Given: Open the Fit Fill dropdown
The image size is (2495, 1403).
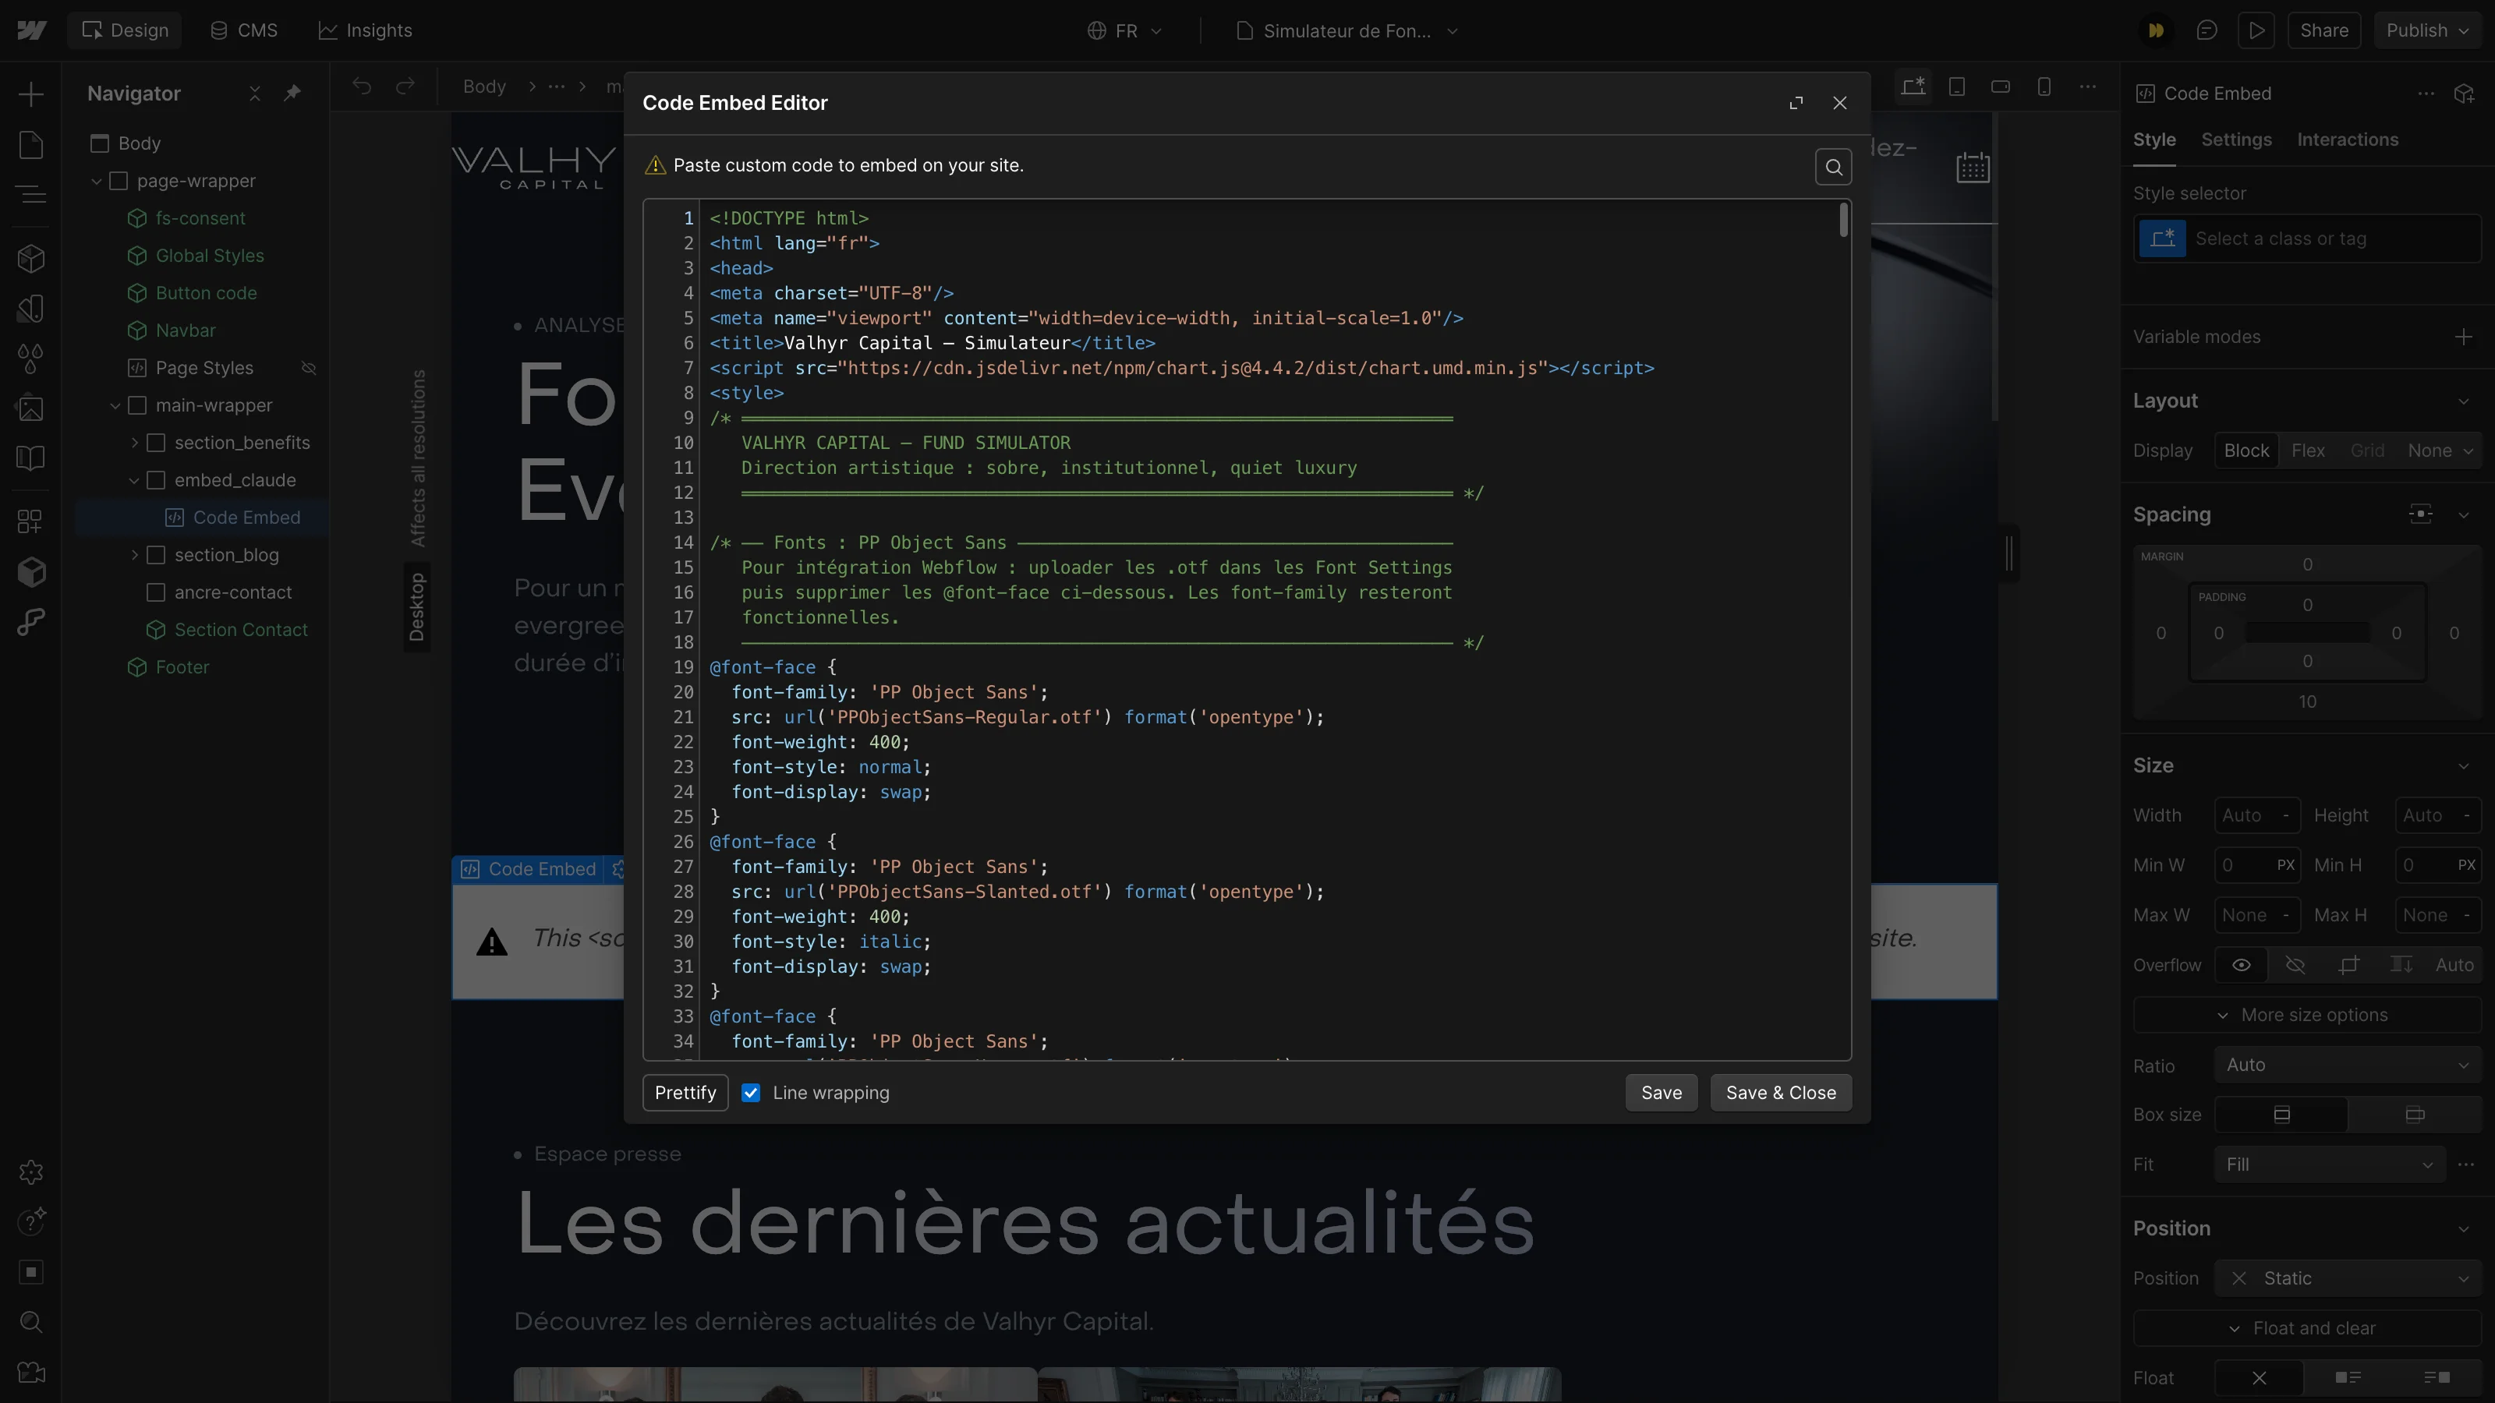Looking at the screenshot, I should click(x=2330, y=1164).
